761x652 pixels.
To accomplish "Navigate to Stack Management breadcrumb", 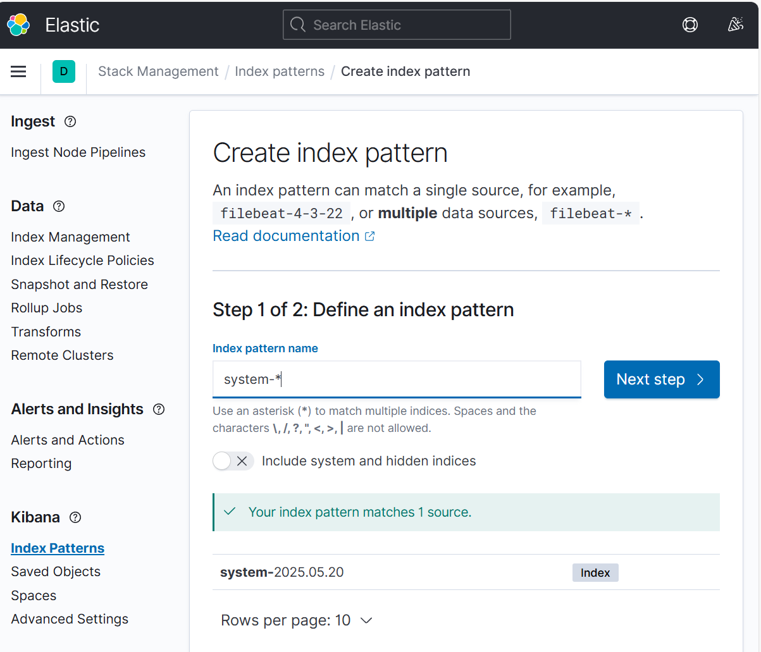I will point(158,71).
